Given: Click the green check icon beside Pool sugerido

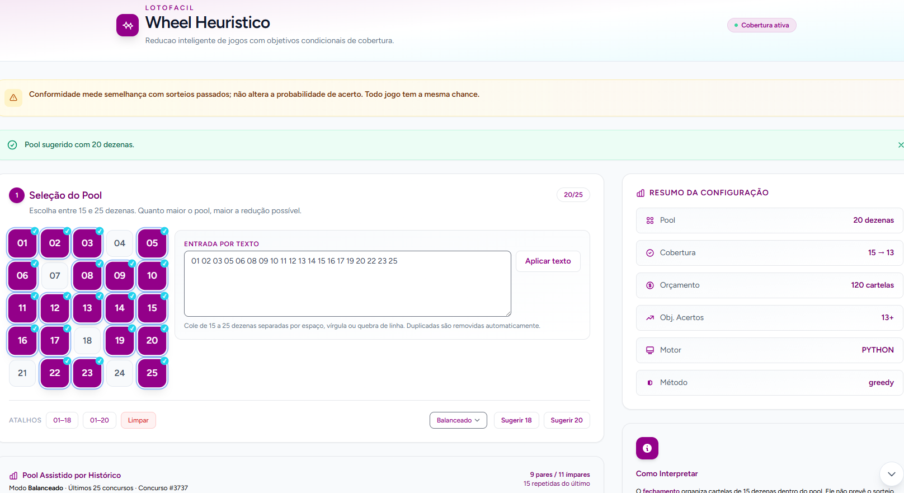Looking at the screenshot, I should 12,145.
